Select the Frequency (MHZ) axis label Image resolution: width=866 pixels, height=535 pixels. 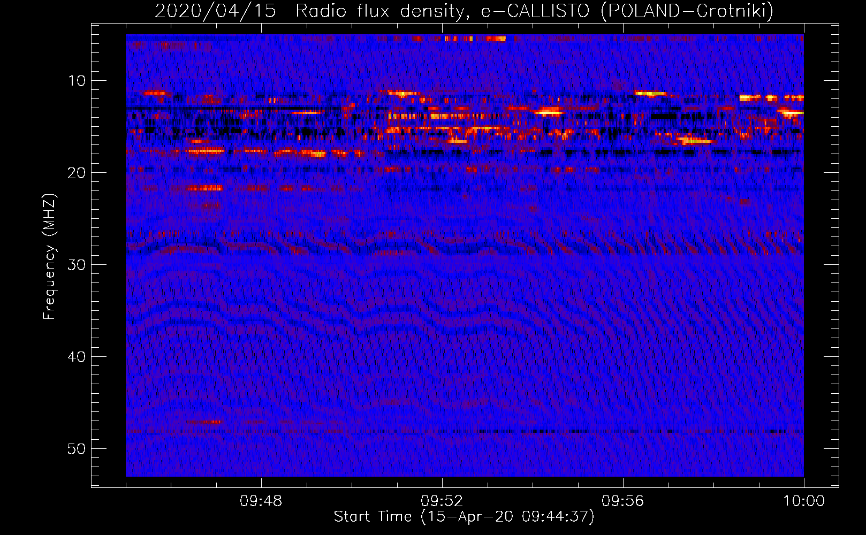point(49,257)
